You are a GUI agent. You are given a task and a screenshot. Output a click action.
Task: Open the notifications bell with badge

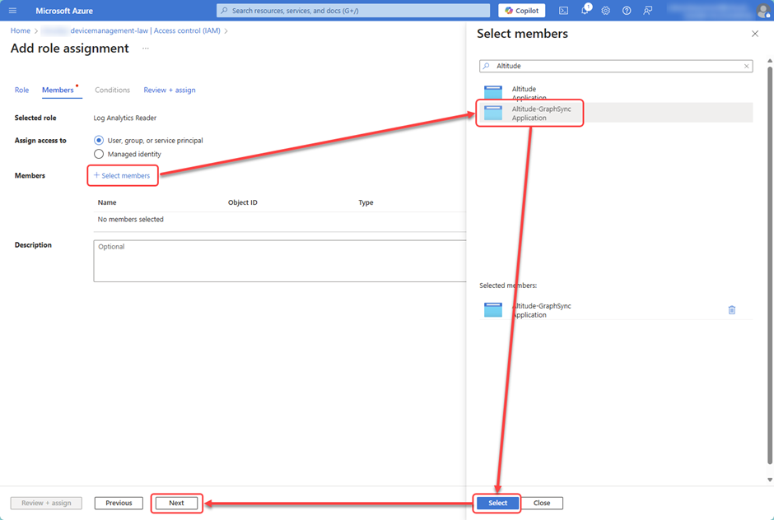click(x=584, y=10)
